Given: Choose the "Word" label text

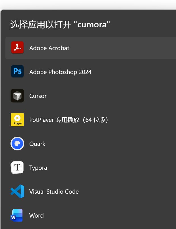Looking at the screenshot, I should 36,216.
